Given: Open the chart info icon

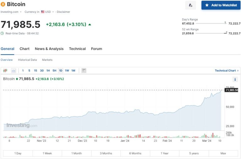Looking at the screenshot, I should [x=235, y=79].
